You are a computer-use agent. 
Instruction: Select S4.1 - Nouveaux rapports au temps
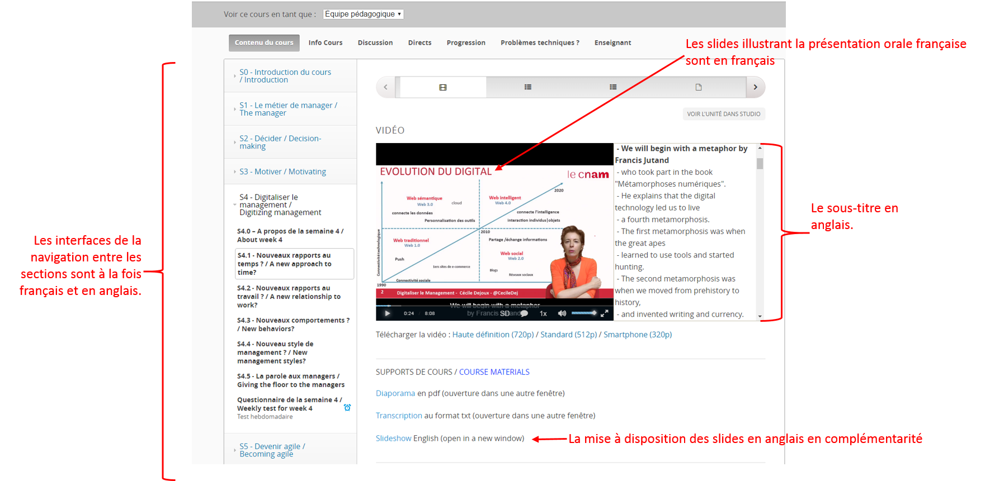pos(295,264)
